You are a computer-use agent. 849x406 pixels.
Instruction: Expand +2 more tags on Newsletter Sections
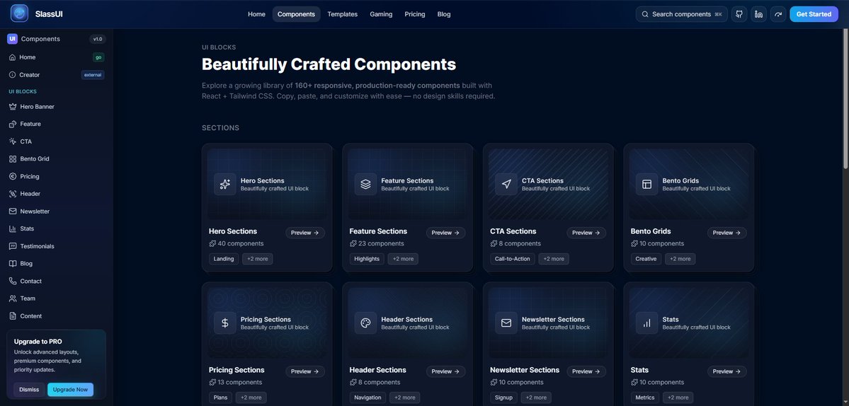point(536,398)
